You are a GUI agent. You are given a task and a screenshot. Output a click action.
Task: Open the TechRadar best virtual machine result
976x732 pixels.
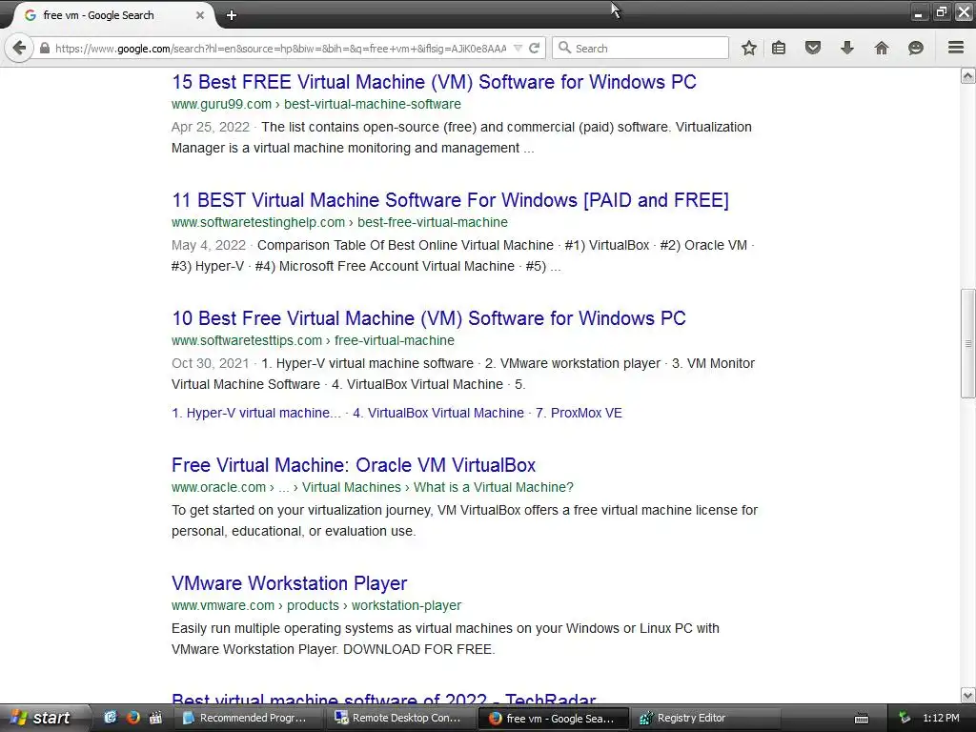click(x=384, y=699)
